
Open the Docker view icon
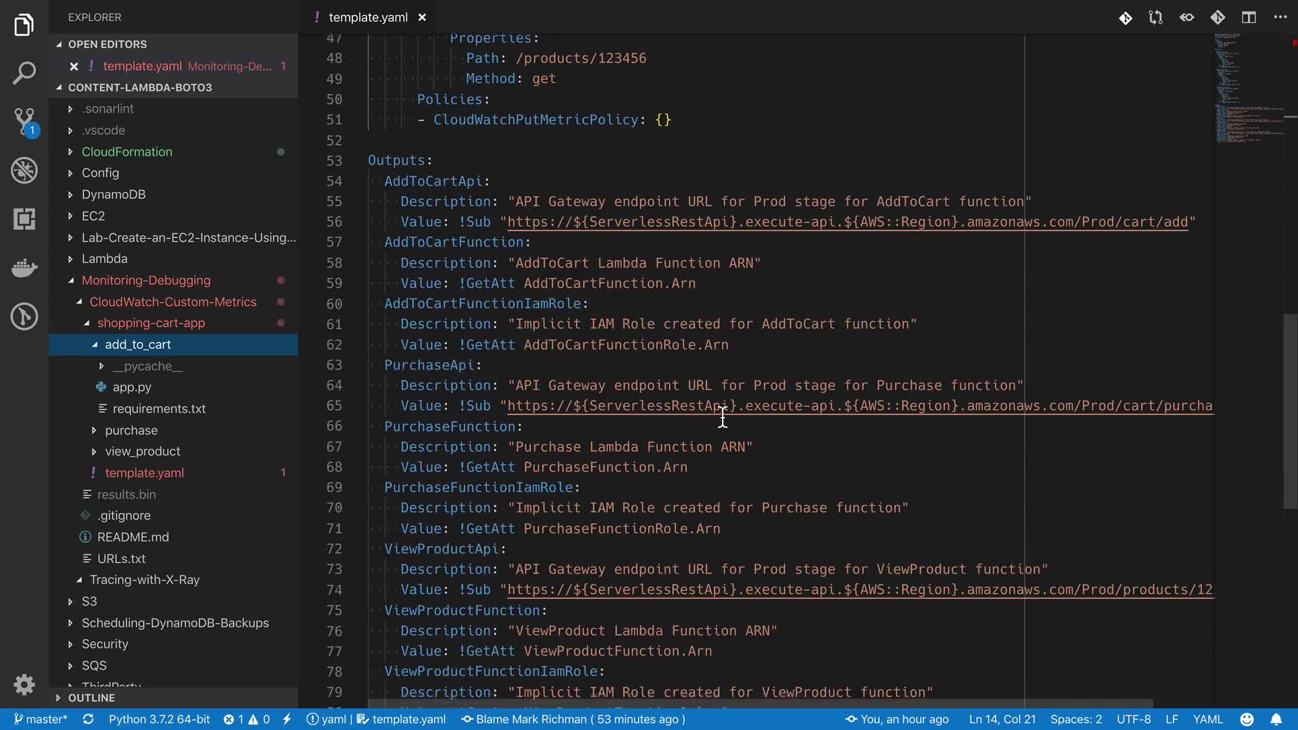tap(24, 268)
